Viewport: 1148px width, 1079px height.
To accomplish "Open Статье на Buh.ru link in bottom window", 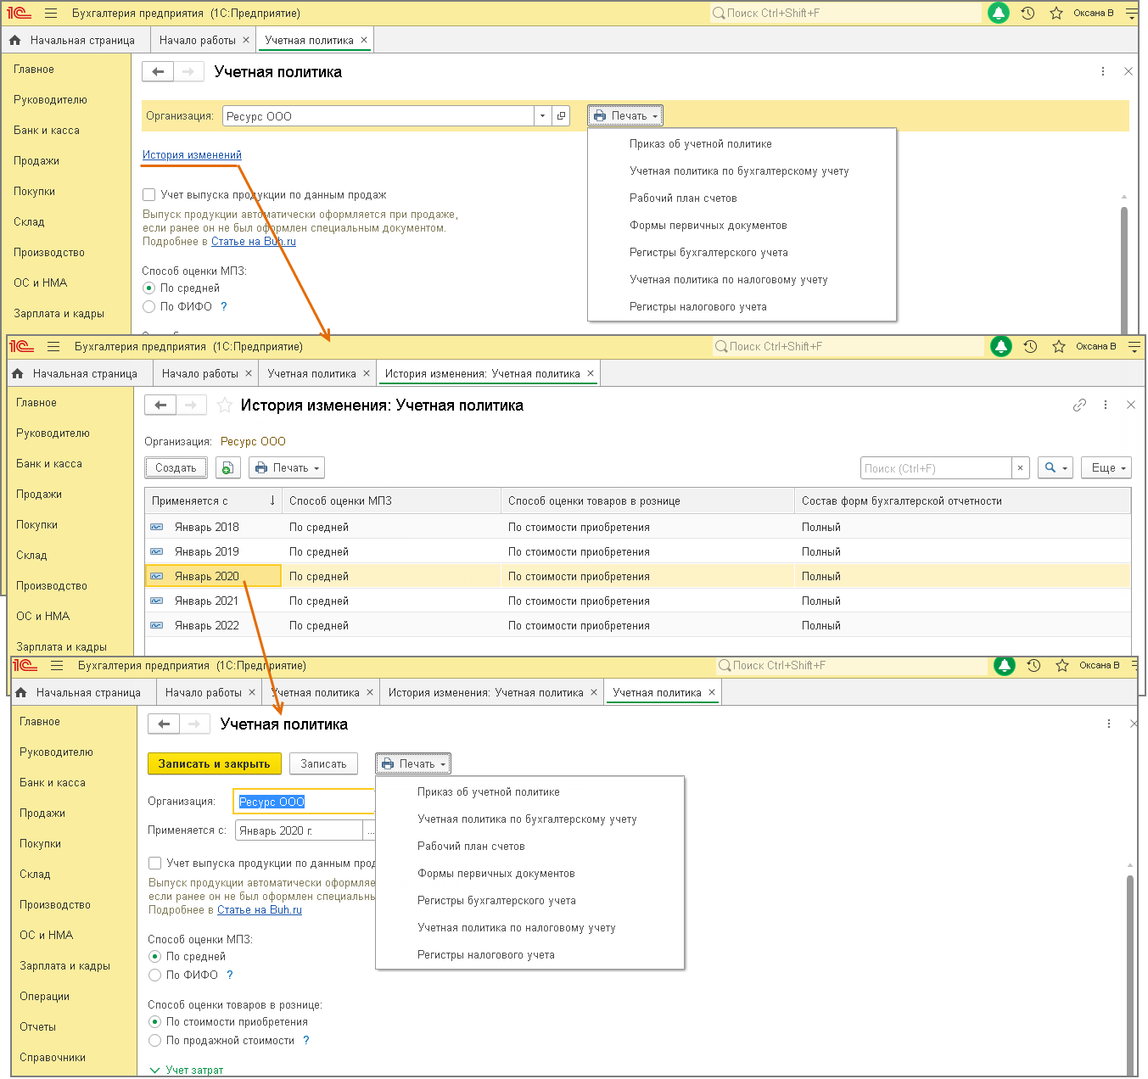I will [260, 910].
